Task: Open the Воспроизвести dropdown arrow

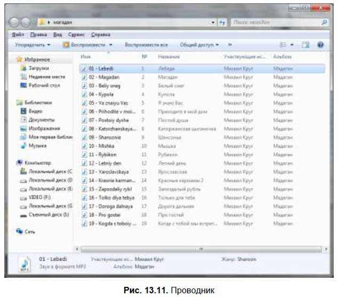Action: (110, 45)
